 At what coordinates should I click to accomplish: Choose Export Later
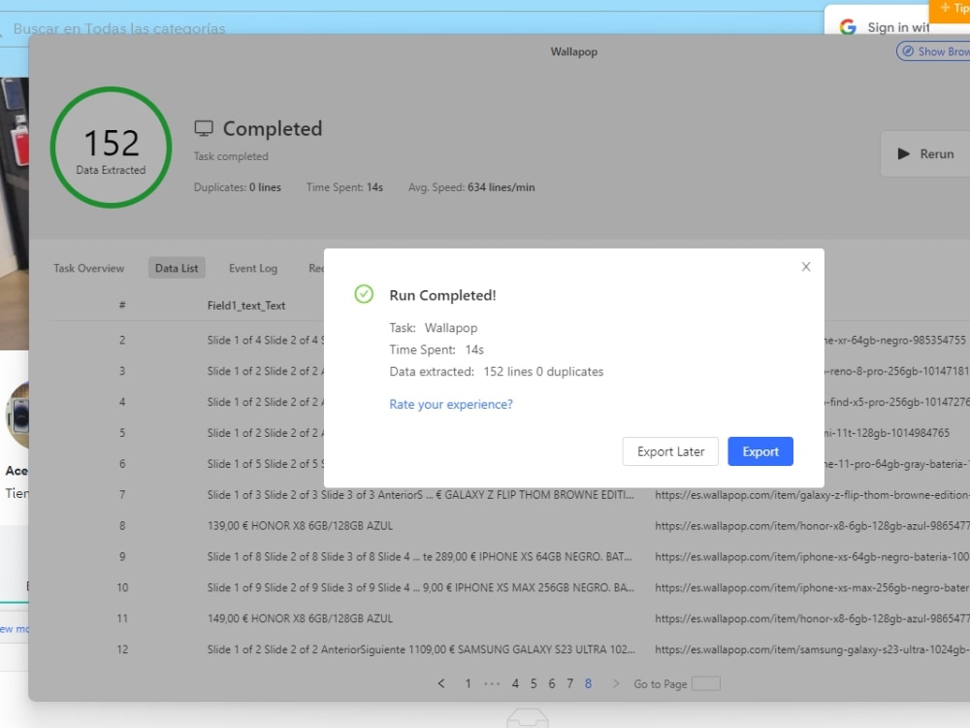670,451
